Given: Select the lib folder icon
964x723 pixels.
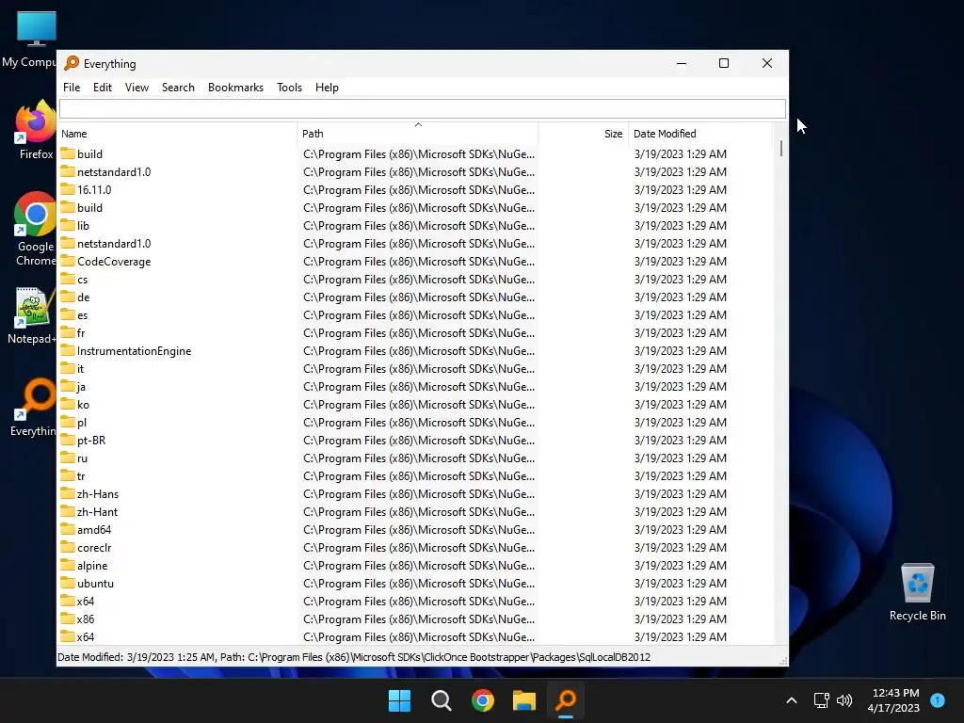Looking at the screenshot, I should [x=68, y=225].
